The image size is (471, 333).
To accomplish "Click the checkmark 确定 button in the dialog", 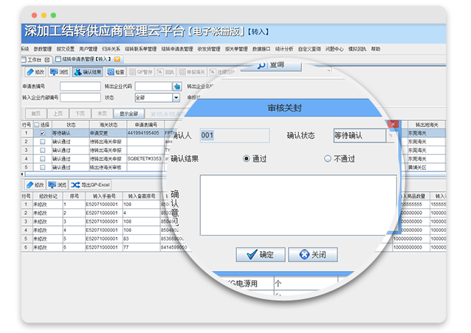I will click(261, 255).
